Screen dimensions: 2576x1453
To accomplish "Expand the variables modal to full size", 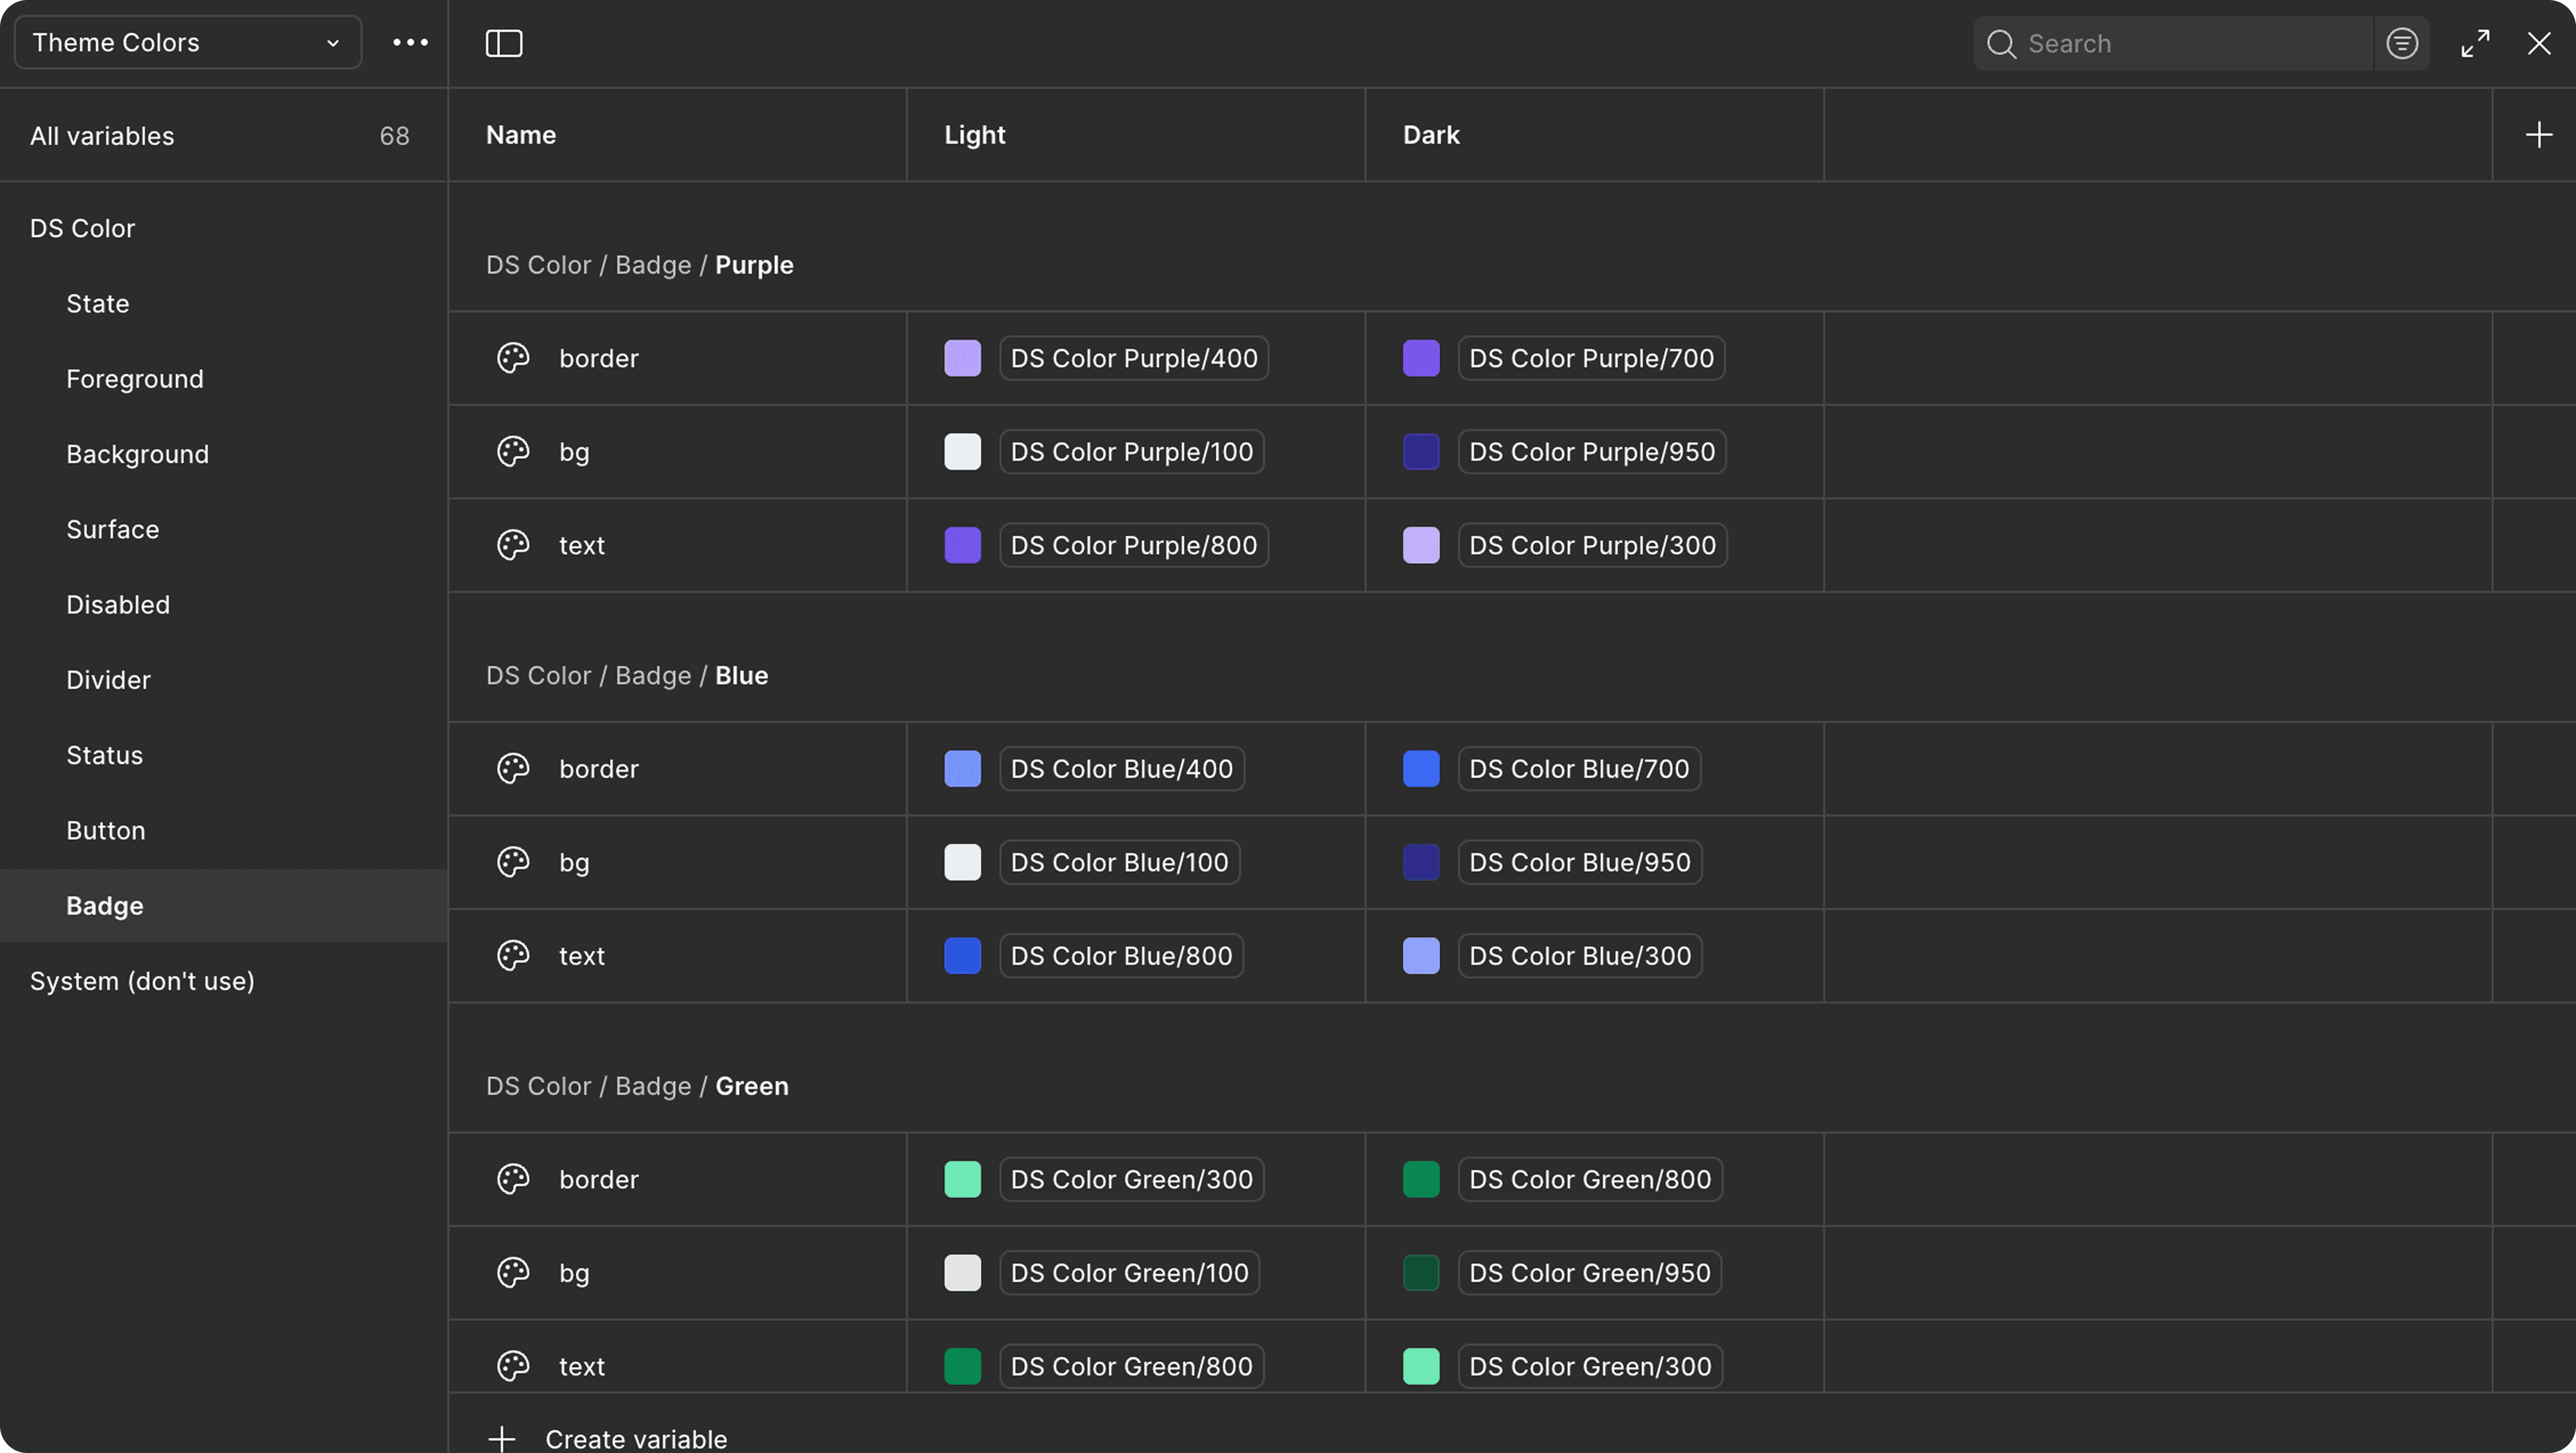I will pyautogui.click(x=2476, y=43).
